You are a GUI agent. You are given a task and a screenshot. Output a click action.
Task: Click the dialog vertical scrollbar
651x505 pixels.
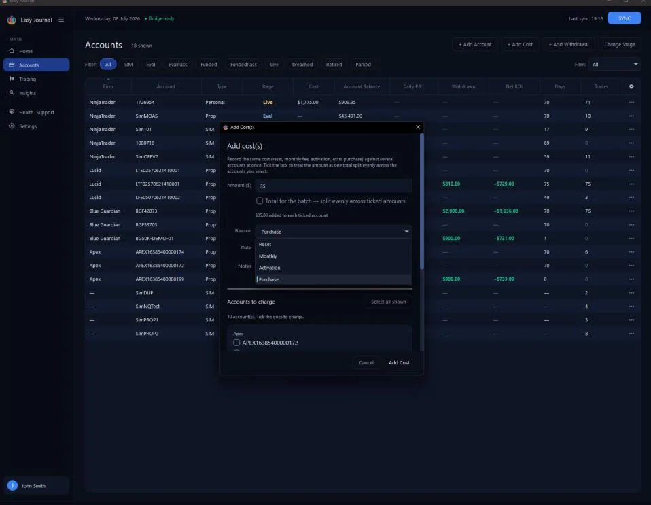point(422,201)
